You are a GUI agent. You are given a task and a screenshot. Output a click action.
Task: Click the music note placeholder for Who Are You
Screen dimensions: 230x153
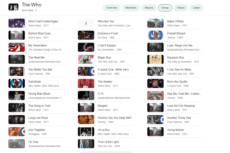[86, 23]
